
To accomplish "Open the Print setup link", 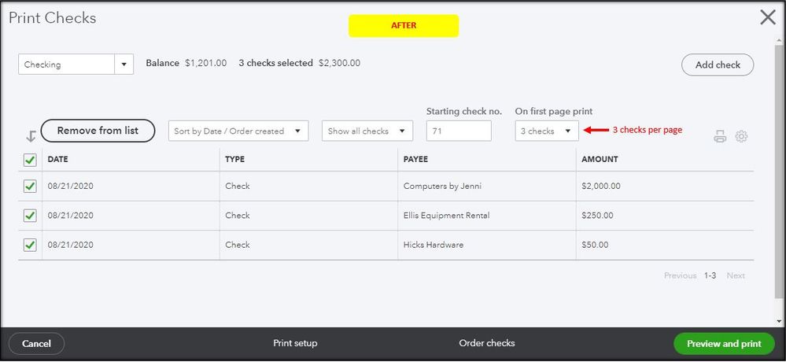I will 295,343.
